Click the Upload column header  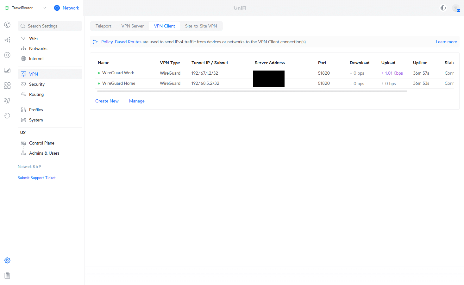[x=388, y=63]
